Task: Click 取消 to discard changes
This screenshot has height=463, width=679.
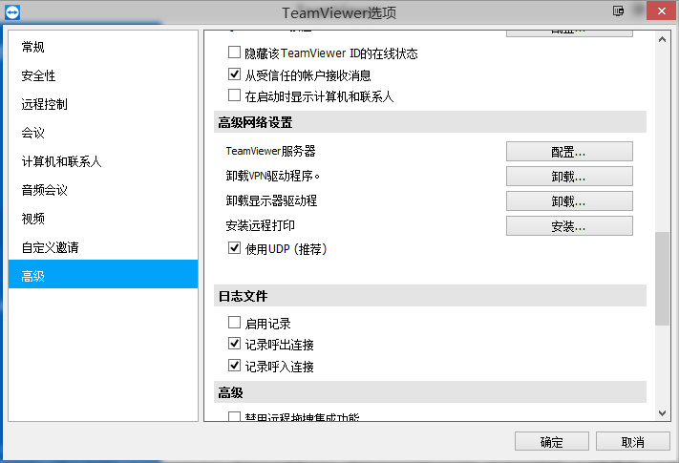Action: pos(632,441)
